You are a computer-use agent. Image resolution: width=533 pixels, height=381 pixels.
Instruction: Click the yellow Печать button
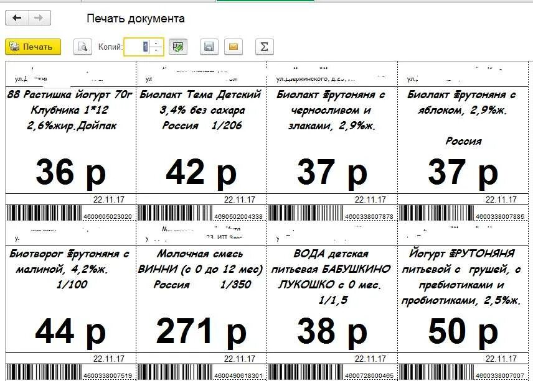point(33,47)
